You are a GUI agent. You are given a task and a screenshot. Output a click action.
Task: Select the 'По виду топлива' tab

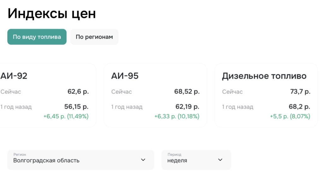coord(37,37)
